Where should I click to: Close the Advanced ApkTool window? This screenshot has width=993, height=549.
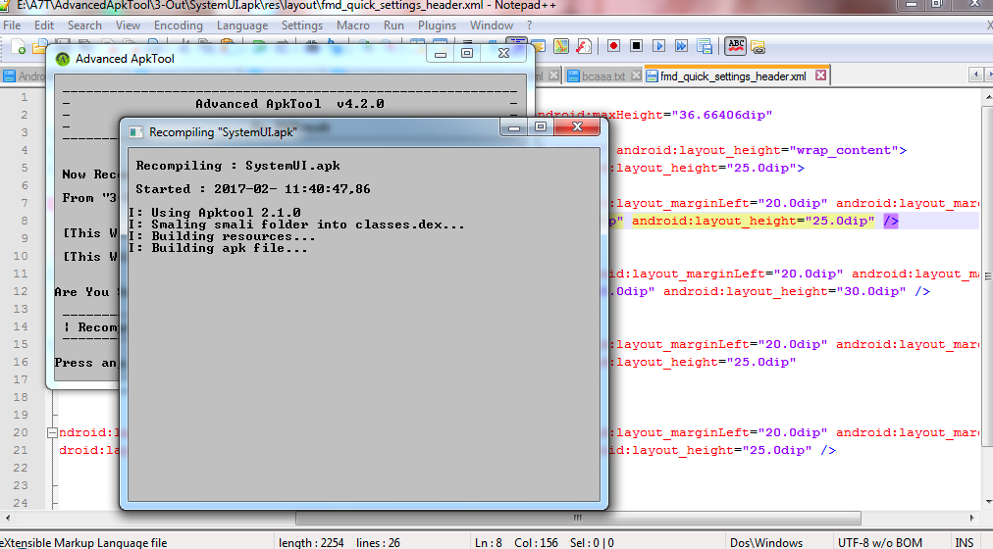coord(503,54)
